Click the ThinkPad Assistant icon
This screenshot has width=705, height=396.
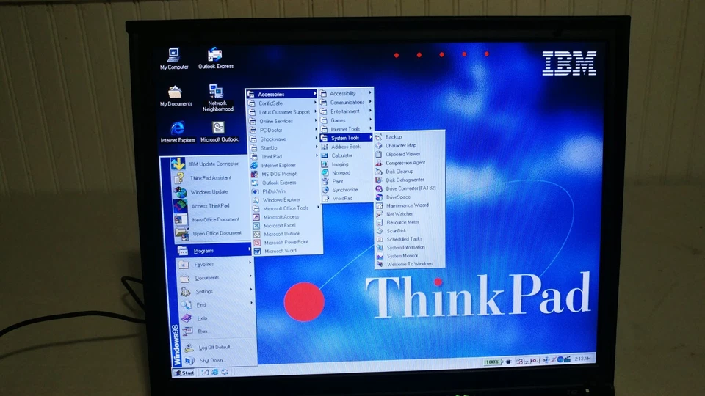179,177
